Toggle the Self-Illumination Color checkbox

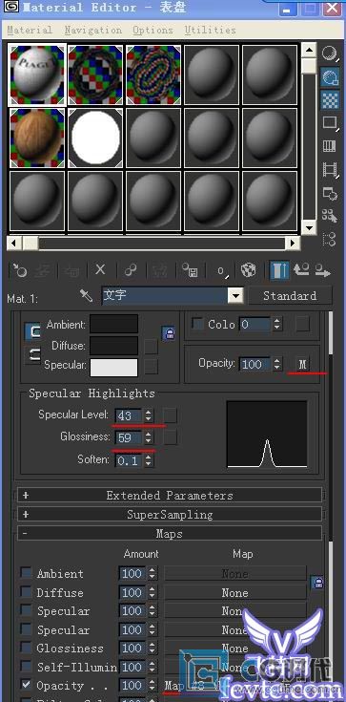coord(197,324)
